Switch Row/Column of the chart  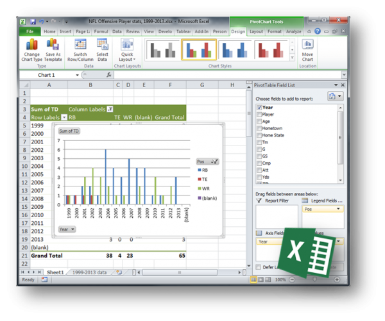[x=80, y=50]
